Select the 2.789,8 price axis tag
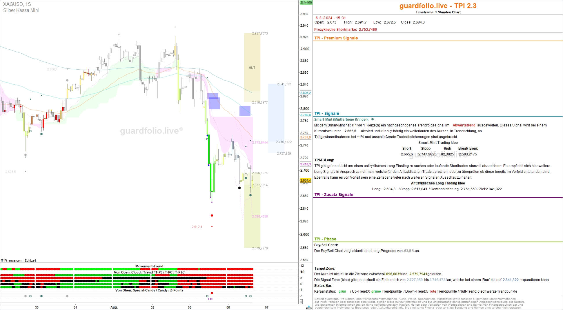 (x=305, y=115)
